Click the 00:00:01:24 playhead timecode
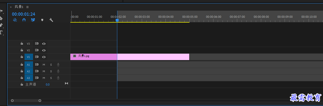This screenshot has width=323, height=106. pos(23,14)
